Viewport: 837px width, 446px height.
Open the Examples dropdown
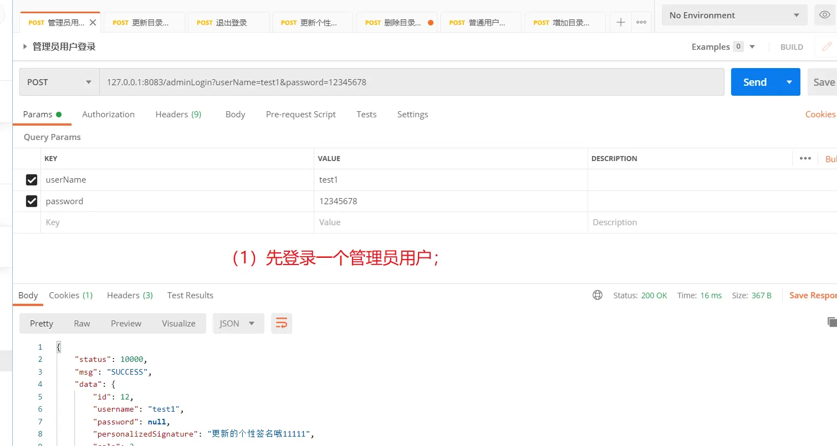click(x=723, y=47)
